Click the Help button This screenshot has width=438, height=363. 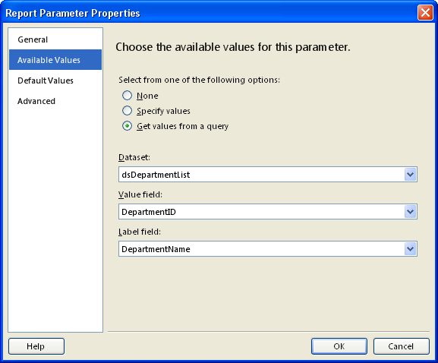point(36,346)
